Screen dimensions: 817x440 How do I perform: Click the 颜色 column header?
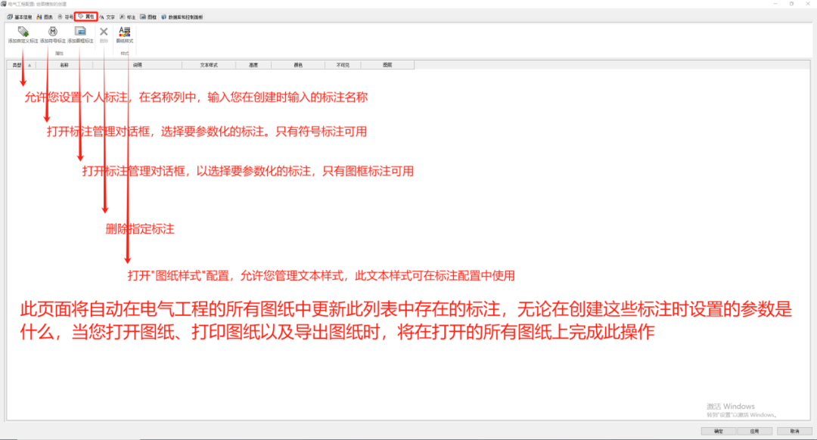click(298, 64)
